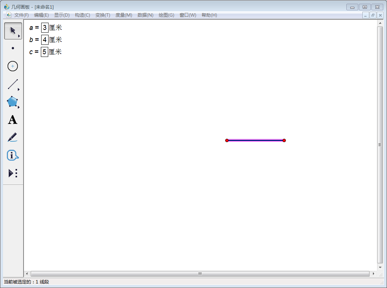Click the horizontal scrollbar right arrow
Image resolution: width=387 pixels, height=288 pixels.
click(373, 274)
